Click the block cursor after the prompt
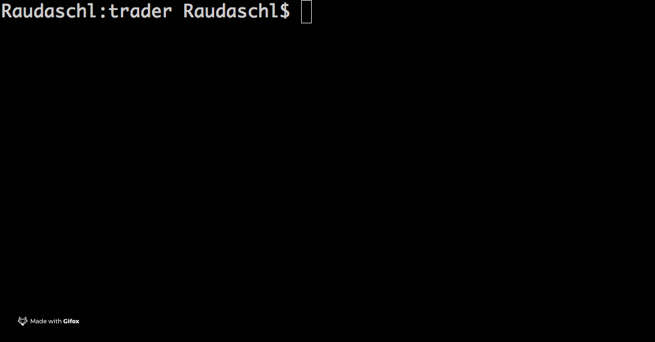 pyautogui.click(x=306, y=11)
